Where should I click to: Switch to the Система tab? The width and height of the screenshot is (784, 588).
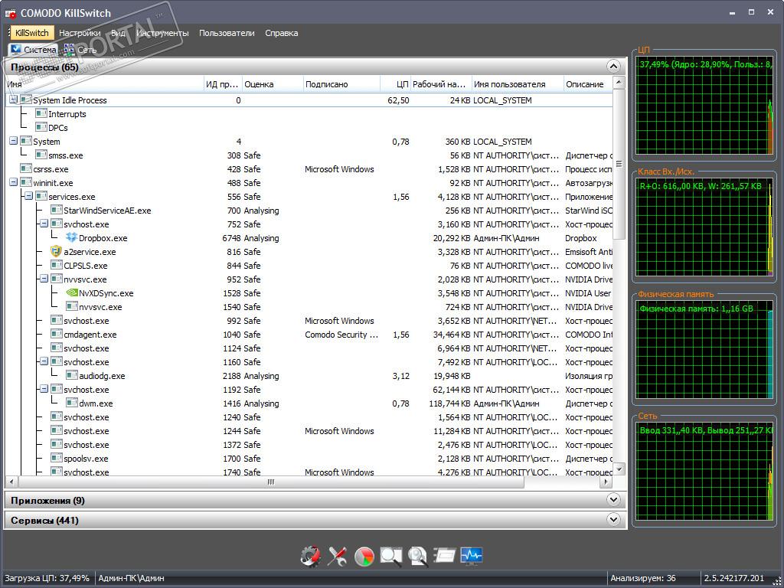[34, 50]
